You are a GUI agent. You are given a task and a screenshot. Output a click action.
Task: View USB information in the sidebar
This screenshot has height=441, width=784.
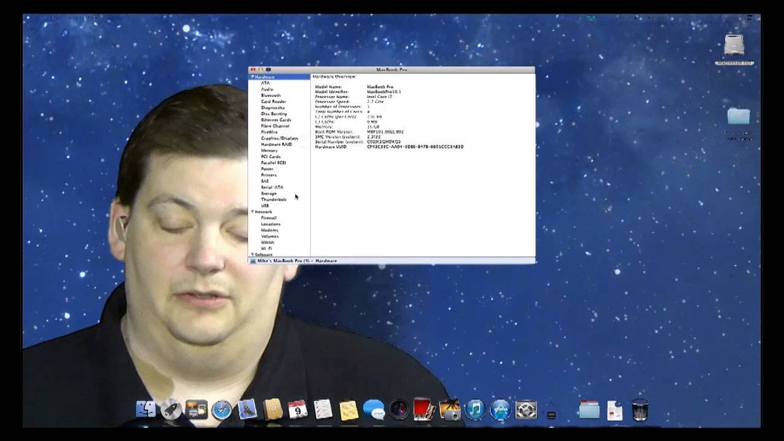click(265, 205)
